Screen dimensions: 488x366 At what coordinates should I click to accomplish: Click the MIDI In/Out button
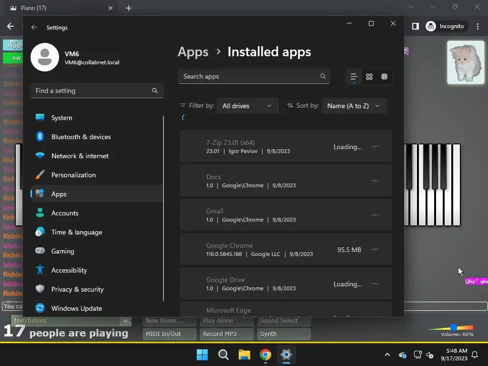point(170,334)
